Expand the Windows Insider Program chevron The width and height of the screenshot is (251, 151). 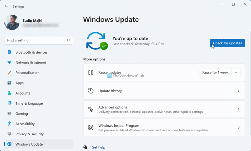pos(238,127)
